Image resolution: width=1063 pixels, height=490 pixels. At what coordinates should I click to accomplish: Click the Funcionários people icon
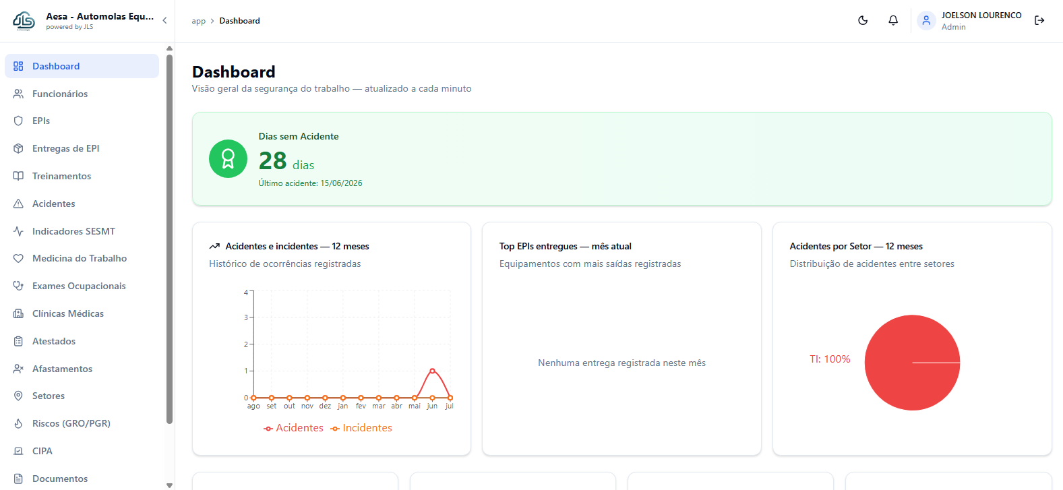click(x=18, y=94)
